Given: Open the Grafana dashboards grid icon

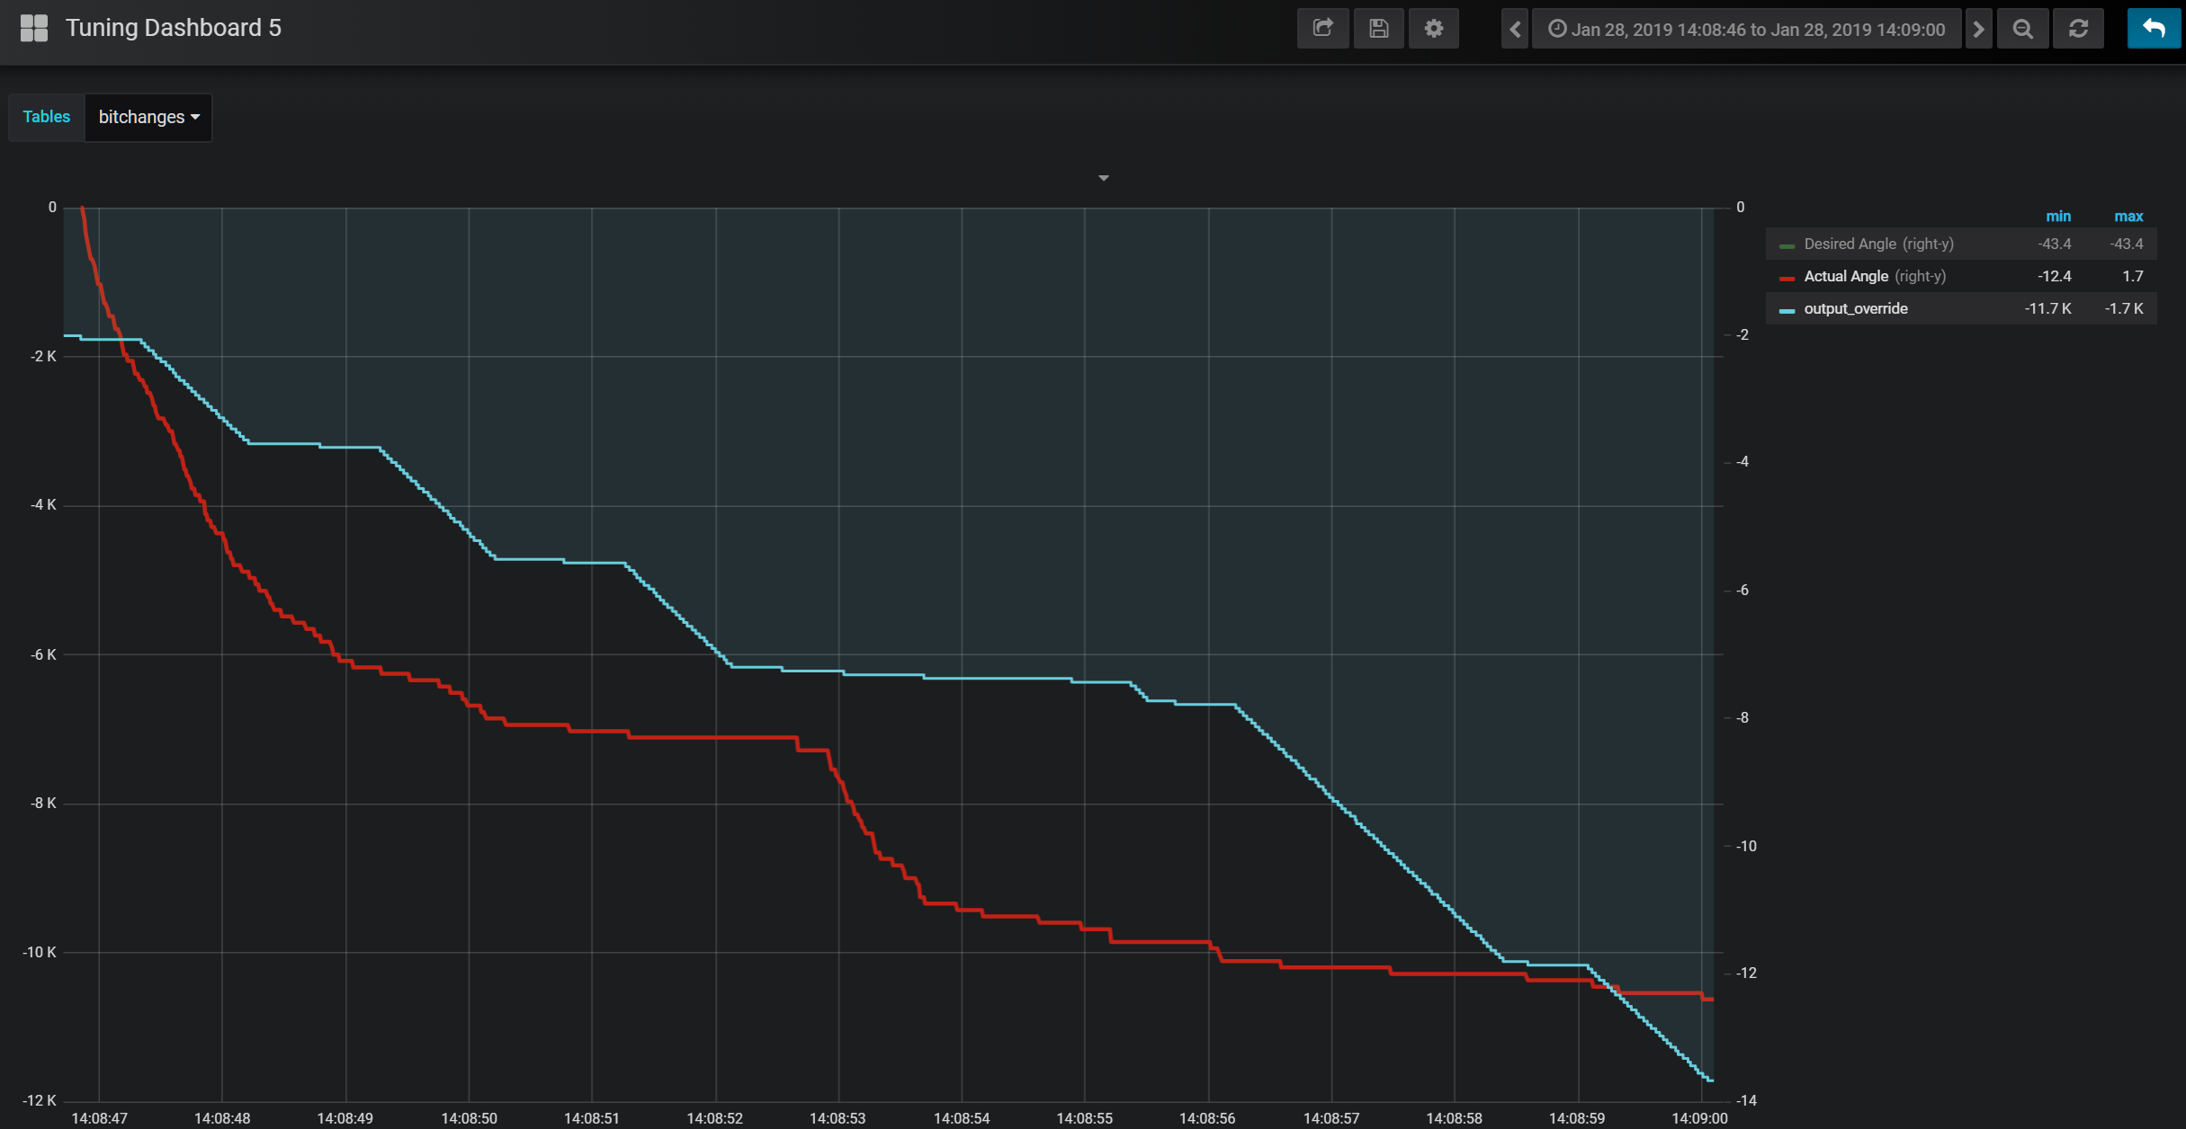Looking at the screenshot, I should coord(34,28).
